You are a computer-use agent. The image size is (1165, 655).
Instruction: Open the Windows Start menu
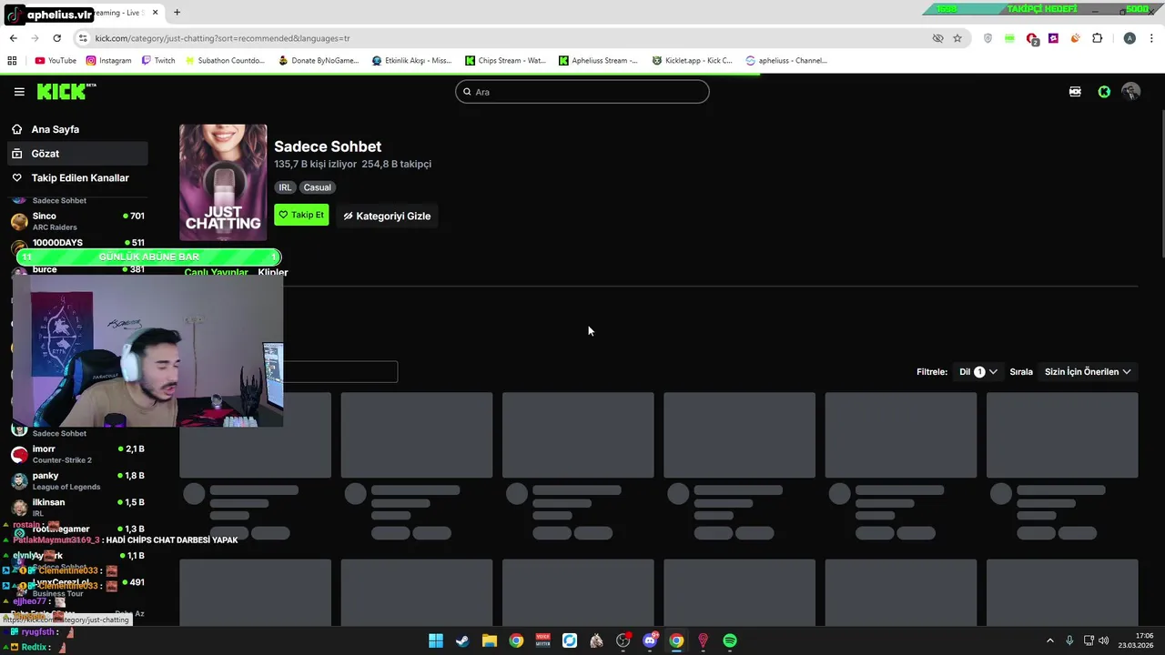436,640
